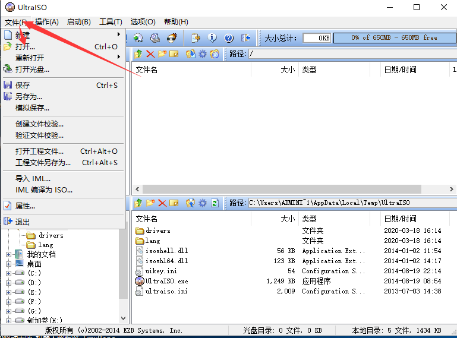Go up a folder in upper image pane
Screen dimensions: 457x338
138,54
